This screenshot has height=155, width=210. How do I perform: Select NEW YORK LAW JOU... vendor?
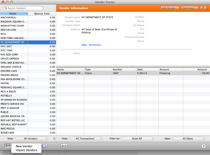(x=28, y=38)
